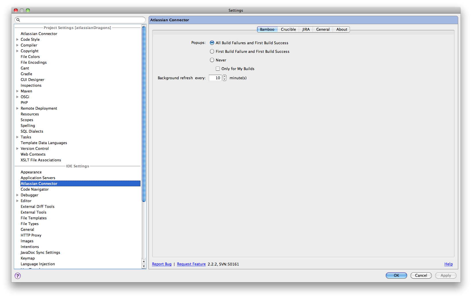
Task: Expand the Debugger settings node
Action: pyautogui.click(x=18, y=195)
